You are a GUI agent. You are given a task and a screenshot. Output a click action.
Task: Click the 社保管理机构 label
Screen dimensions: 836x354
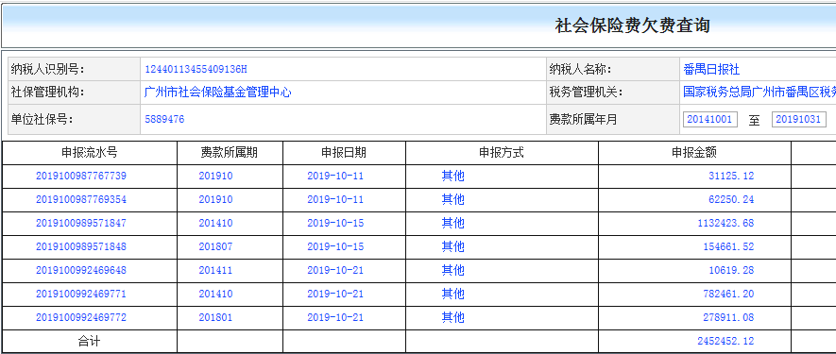click(48, 93)
